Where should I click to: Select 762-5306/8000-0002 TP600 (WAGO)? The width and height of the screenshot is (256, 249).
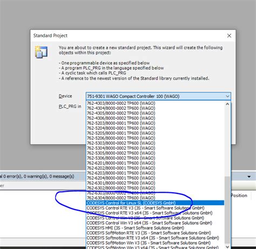[155, 158]
